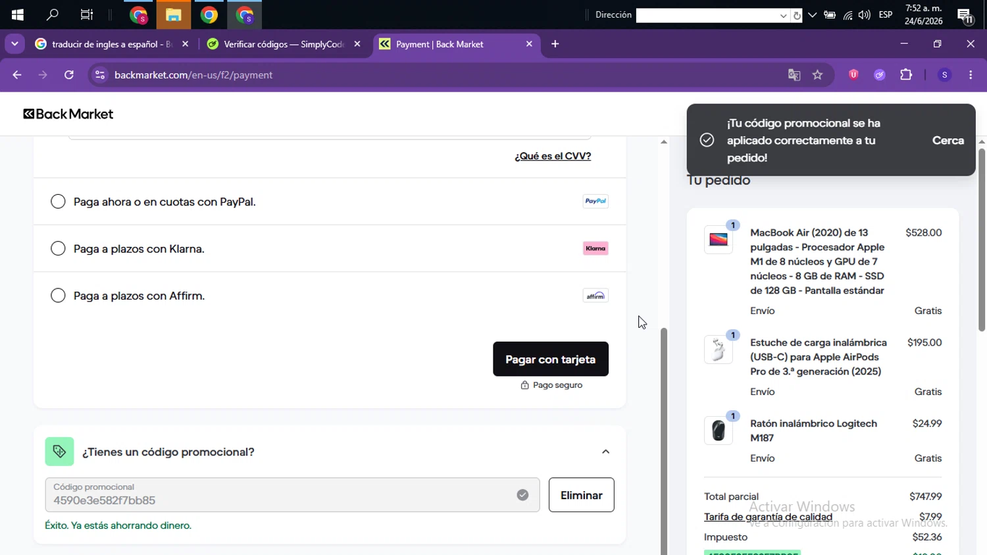Dismiss the promo notification with 'Cerca'
The image size is (987, 555).
(948, 140)
